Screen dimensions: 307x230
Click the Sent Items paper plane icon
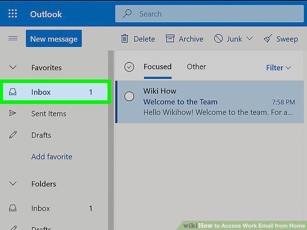(13, 113)
